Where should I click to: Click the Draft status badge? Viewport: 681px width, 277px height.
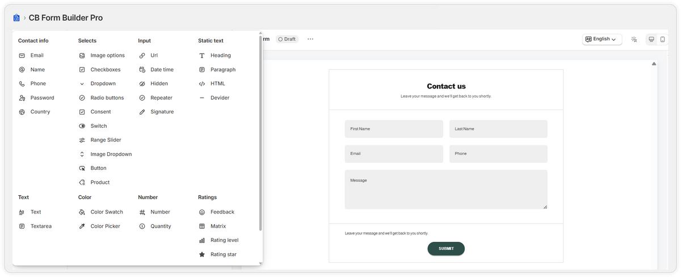point(287,39)
